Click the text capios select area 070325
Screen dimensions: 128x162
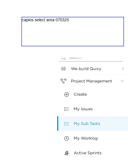click(45, 20)
